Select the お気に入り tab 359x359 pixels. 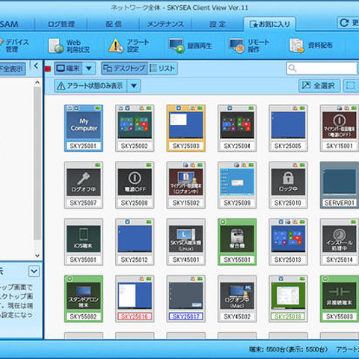(x=270, y=24)
